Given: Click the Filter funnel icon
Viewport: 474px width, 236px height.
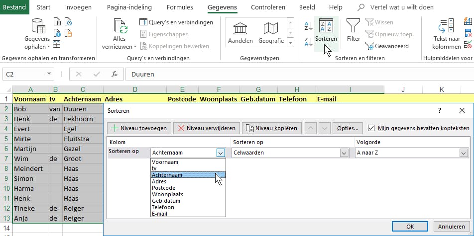Looking at the screenshot, I should [x=353, y=30].
